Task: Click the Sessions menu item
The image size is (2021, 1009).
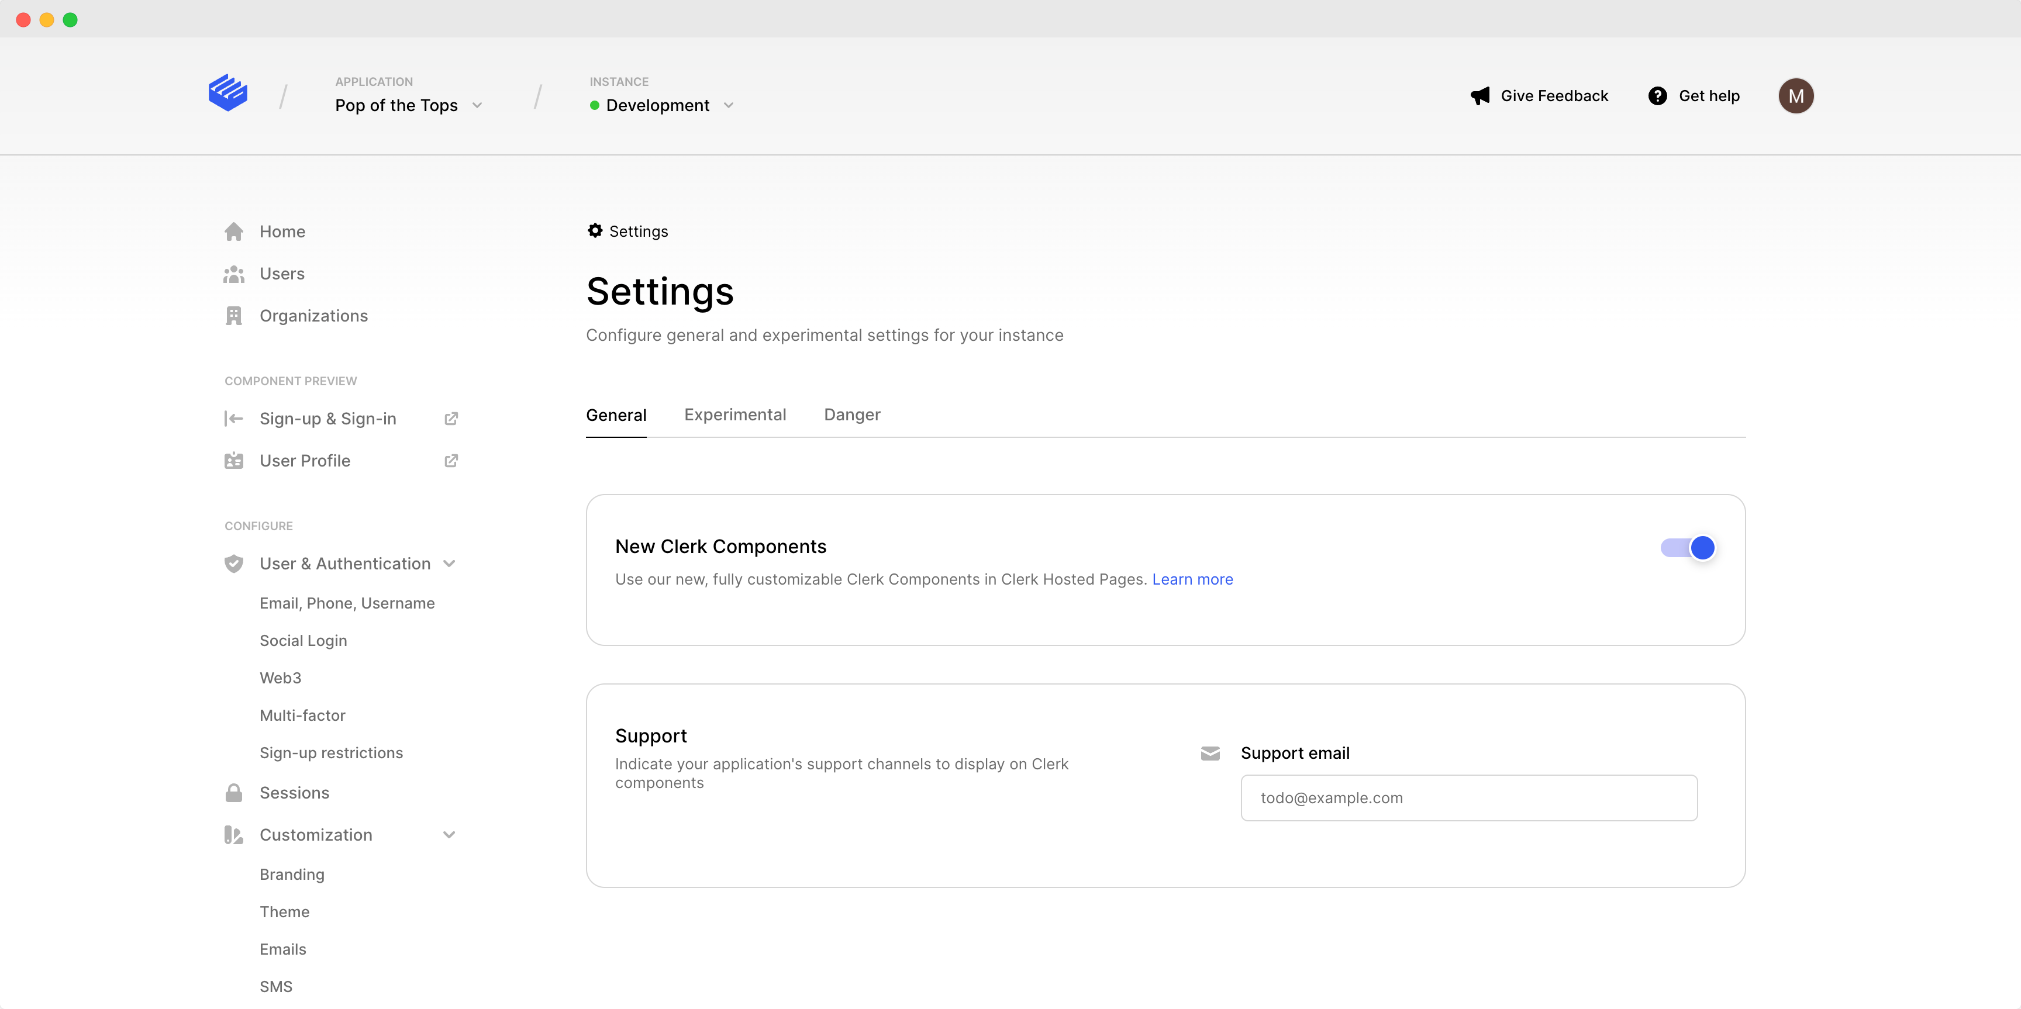Action: point(294,791)
